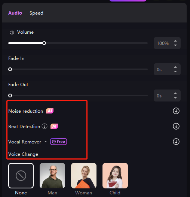
Task: Click the Fade In label
Action: coord(16,58)
